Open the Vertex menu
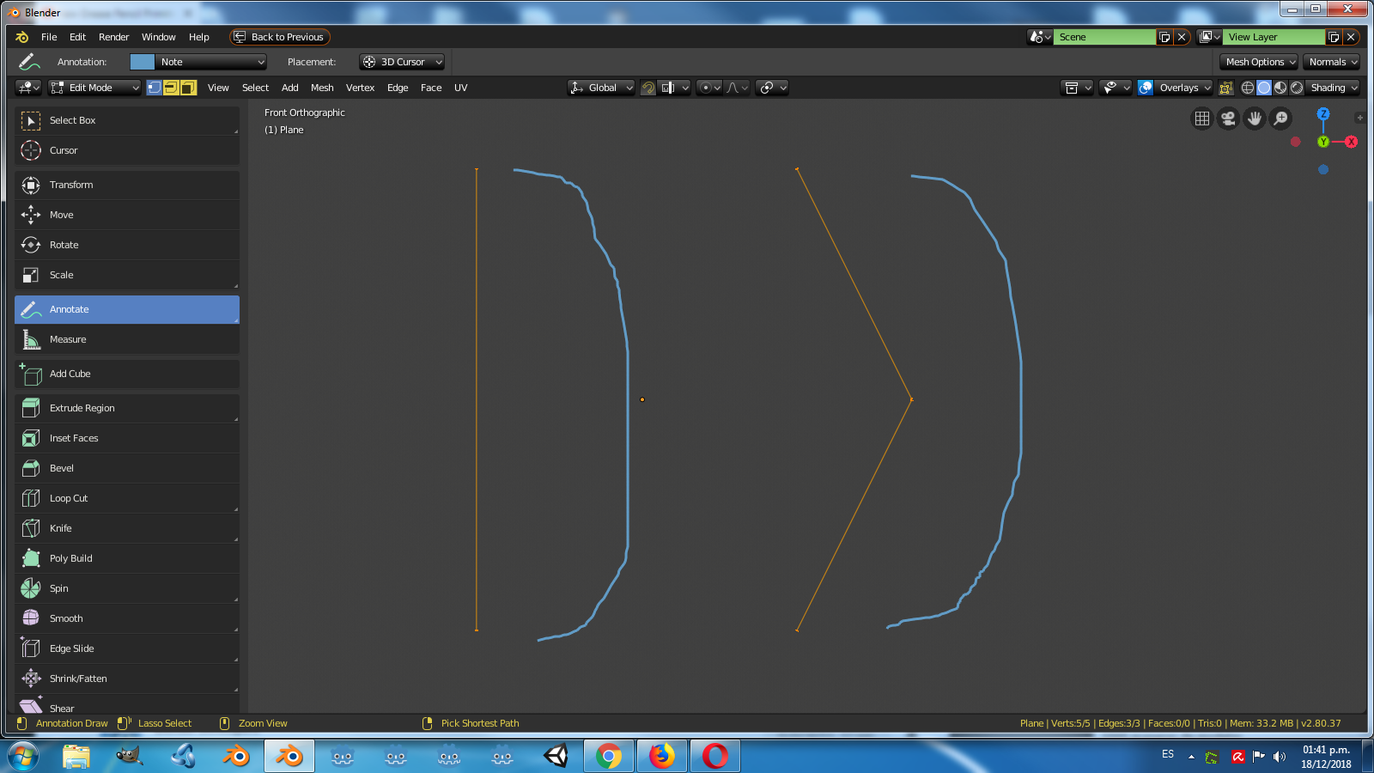1374x773 pixels. (360, 88)
